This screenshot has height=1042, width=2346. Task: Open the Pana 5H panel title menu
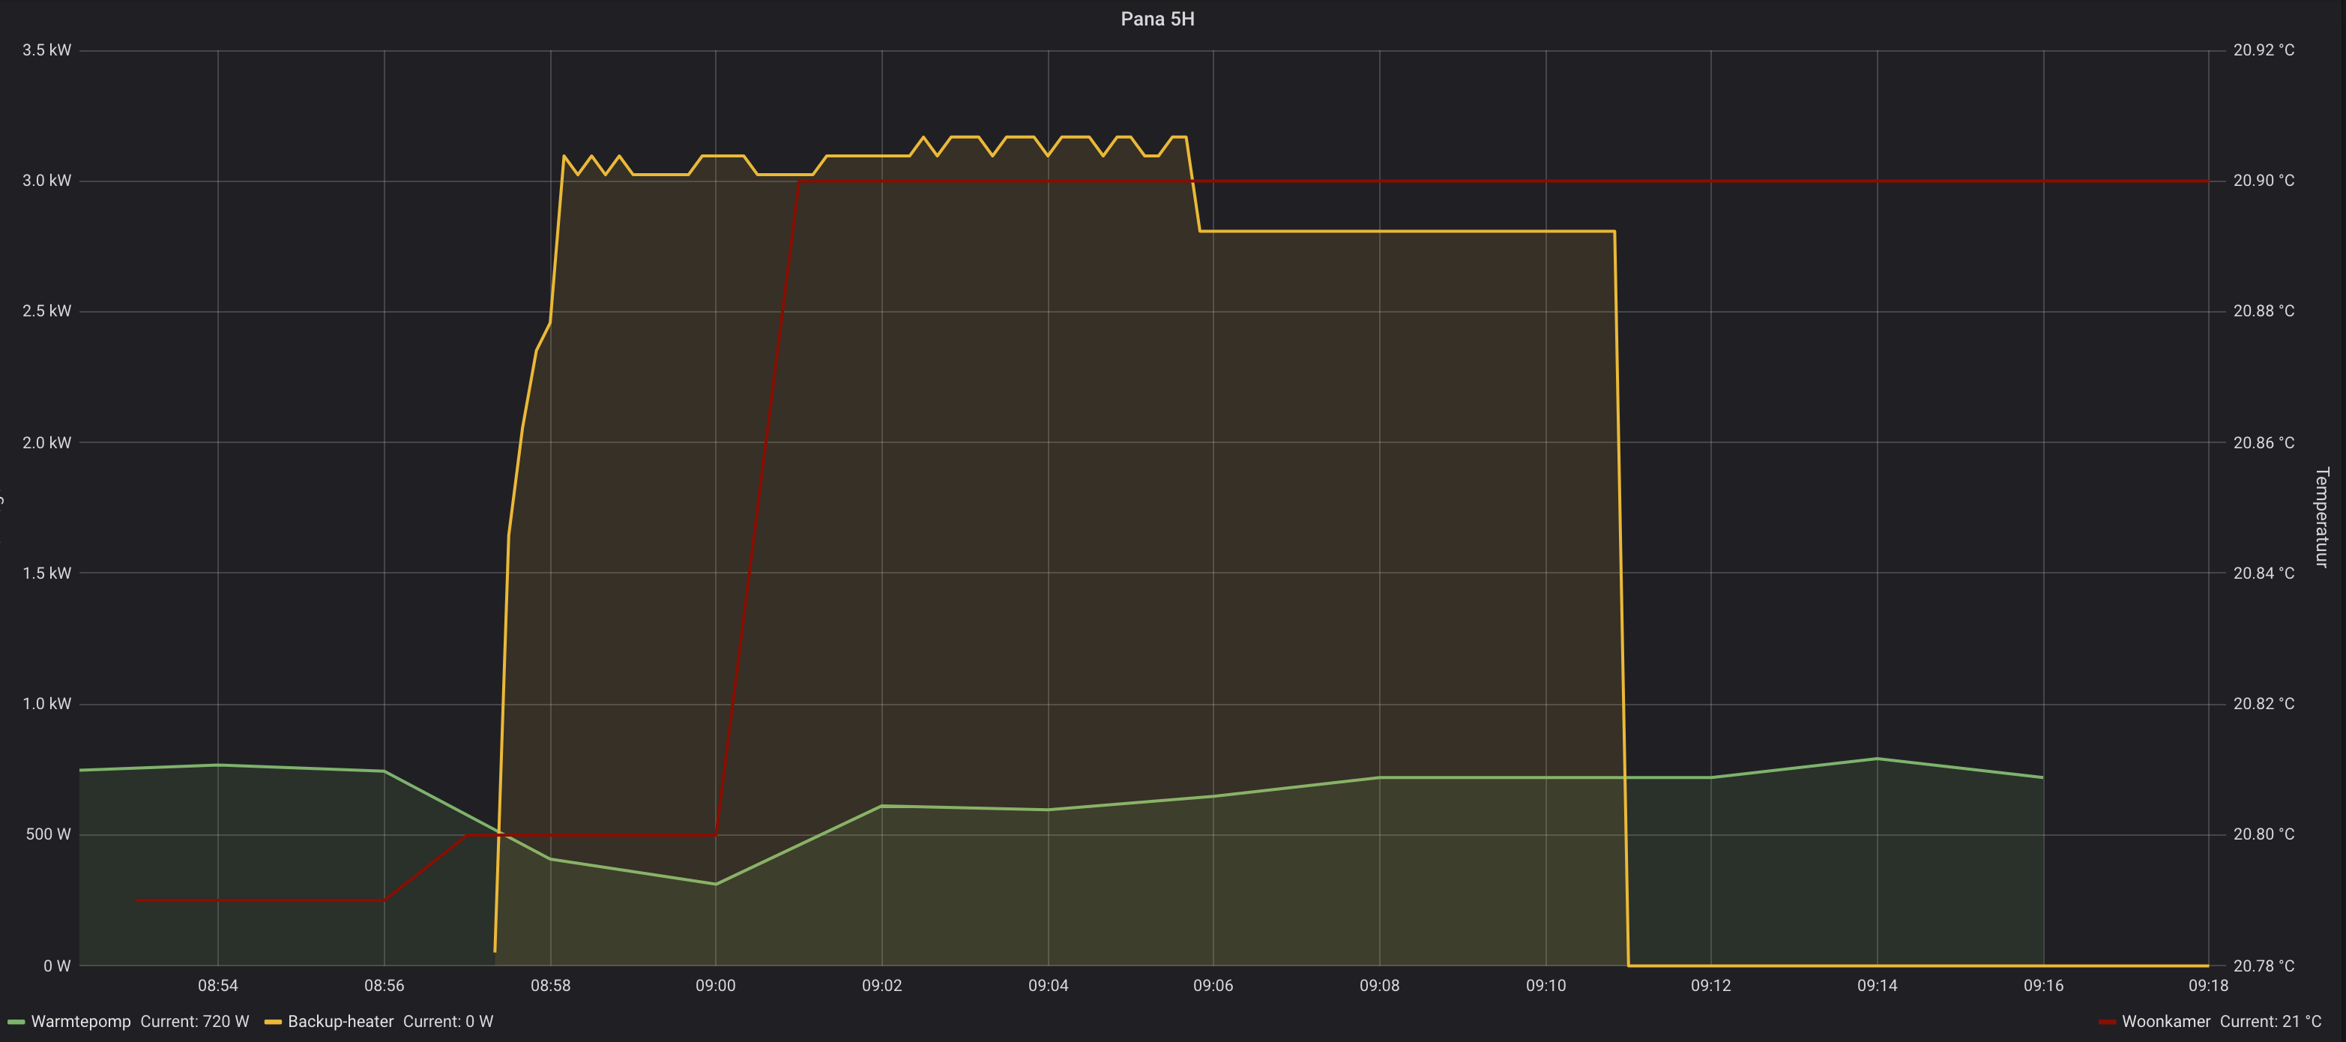1157,19
